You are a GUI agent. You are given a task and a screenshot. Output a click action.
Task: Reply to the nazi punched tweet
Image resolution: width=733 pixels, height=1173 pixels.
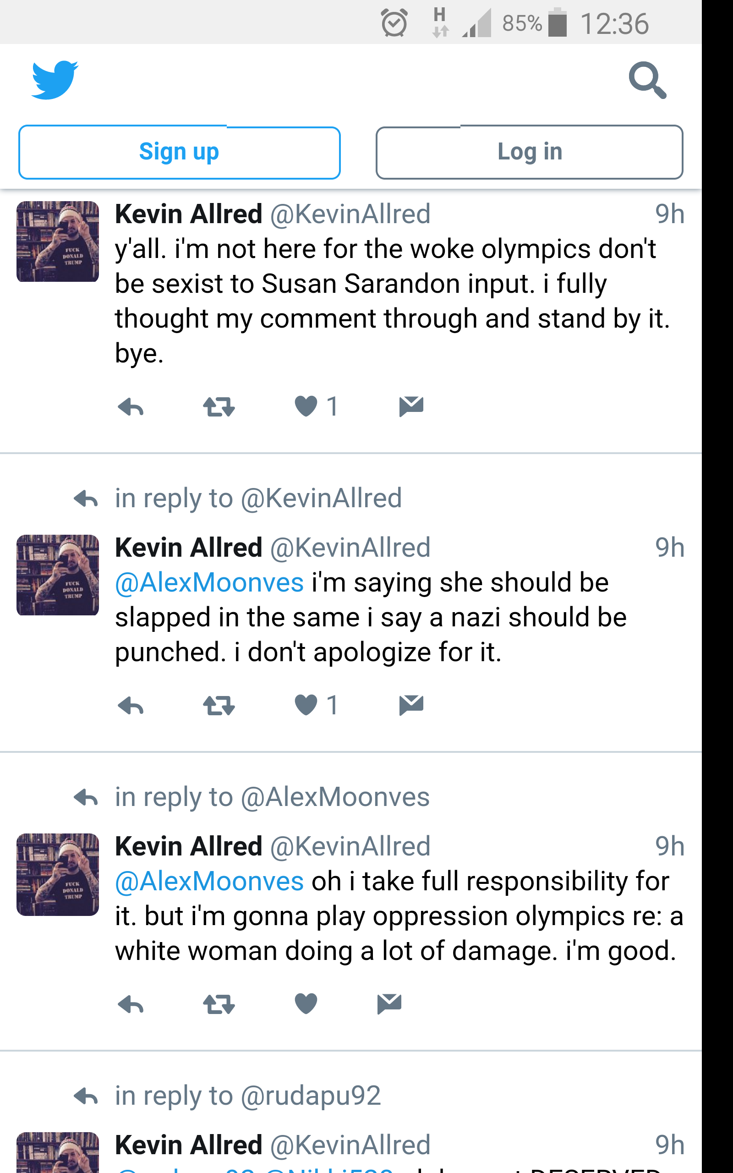pos(131,705)
